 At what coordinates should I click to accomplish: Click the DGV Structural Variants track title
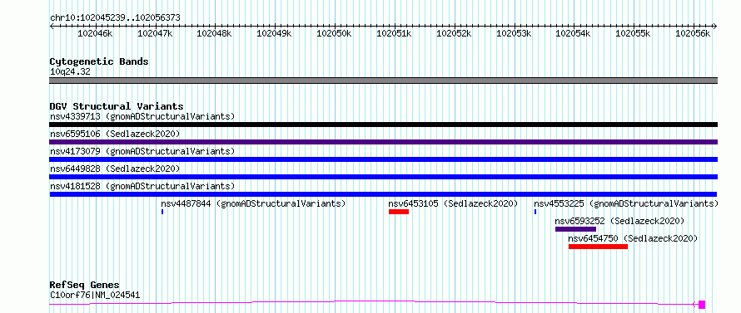tap(117, 106)
